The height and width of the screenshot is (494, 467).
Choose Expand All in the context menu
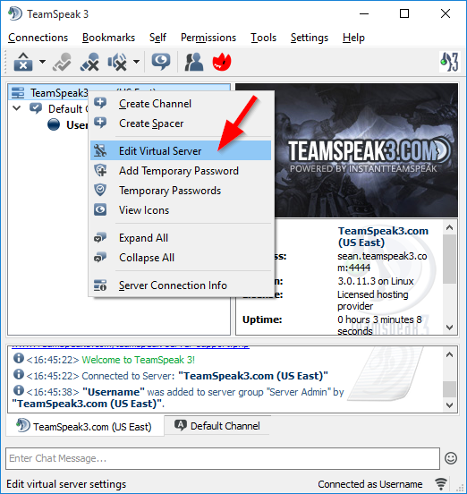(x=181, y=237)
